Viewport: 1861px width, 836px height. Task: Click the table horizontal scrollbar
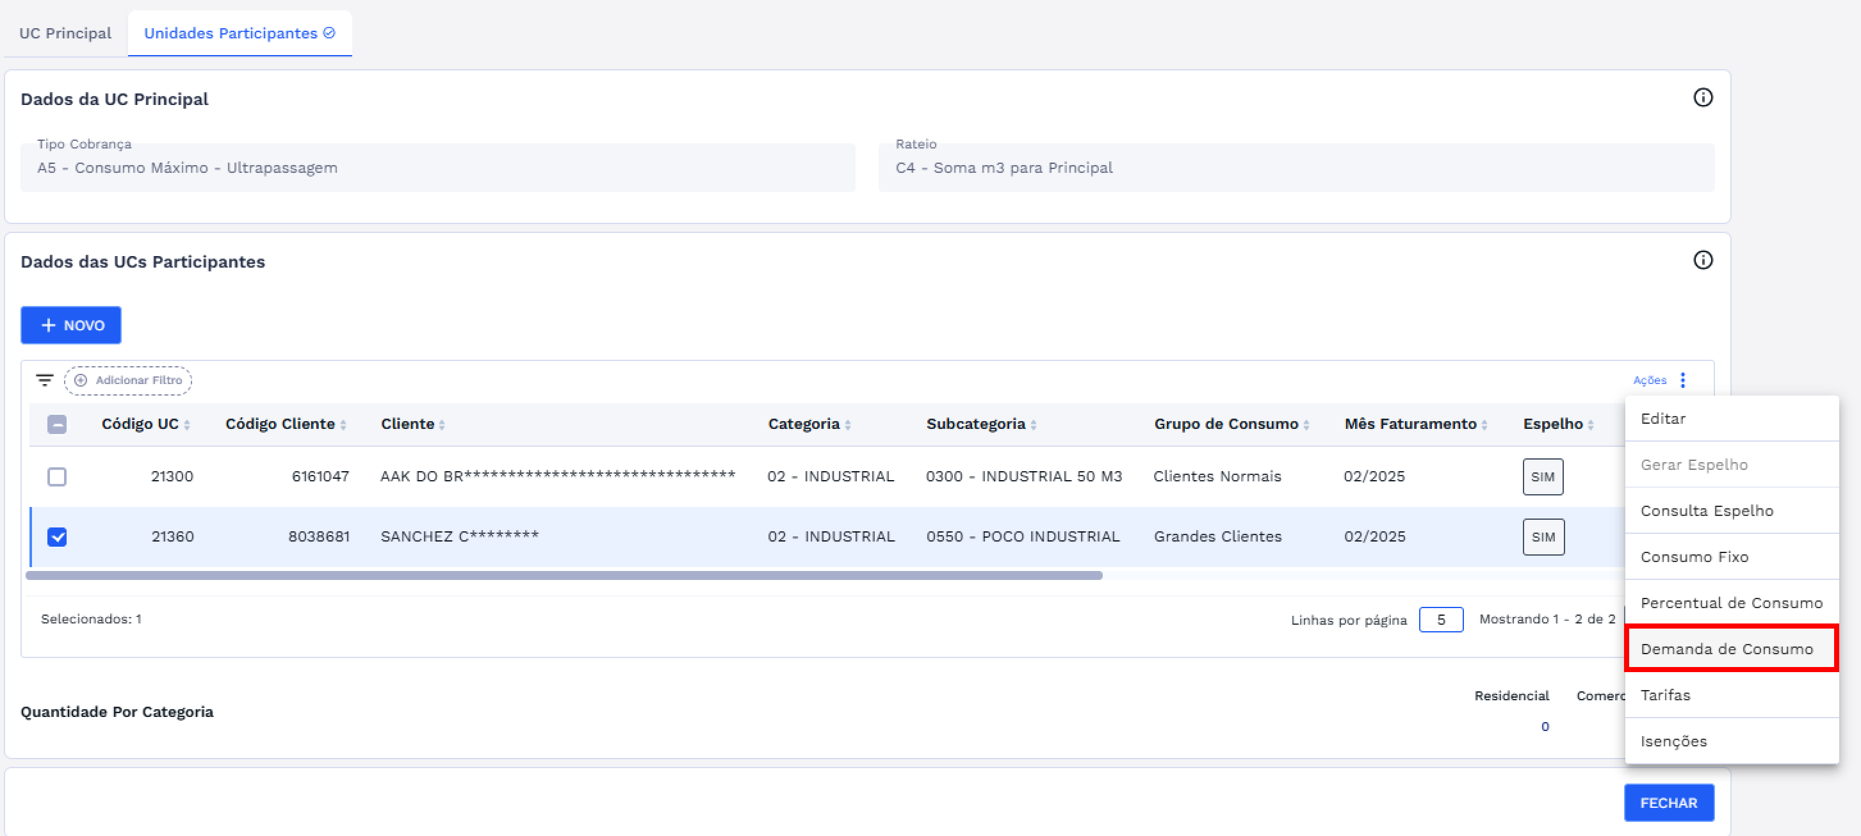click(x=564, y=575)
